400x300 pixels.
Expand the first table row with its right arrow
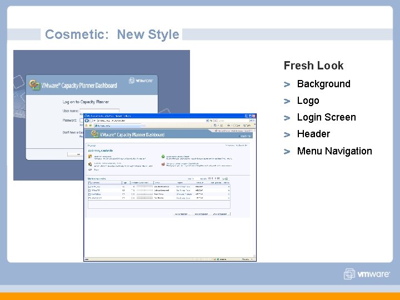point(228,187)
